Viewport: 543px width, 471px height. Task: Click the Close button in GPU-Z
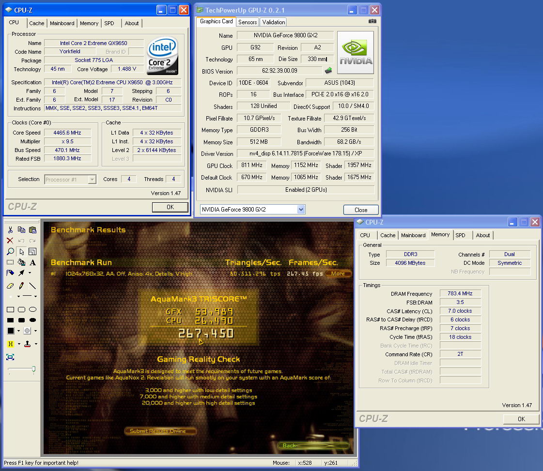click(x=361, y=210)
